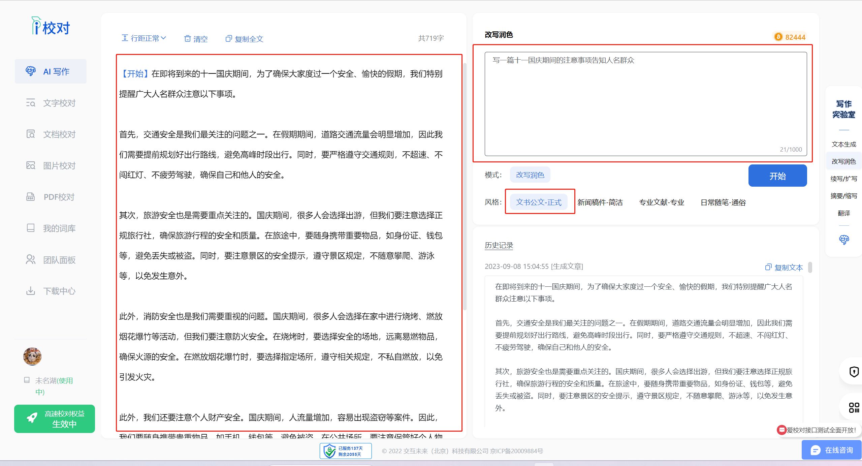Expand the 行距正常 line spacing dropdown
This screenshot has height=466, width=862.
(144, 38)
